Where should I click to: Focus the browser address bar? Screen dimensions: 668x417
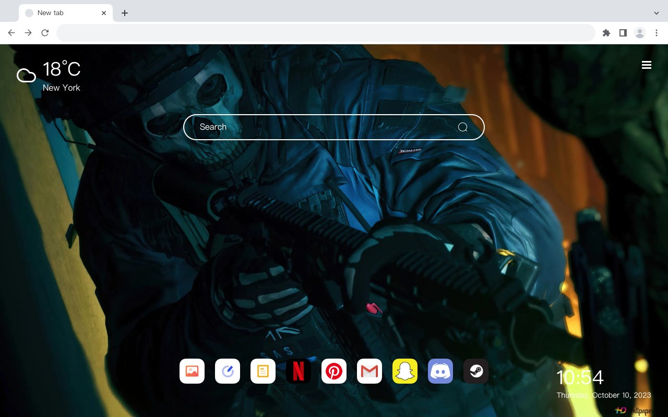pos(326,33)
